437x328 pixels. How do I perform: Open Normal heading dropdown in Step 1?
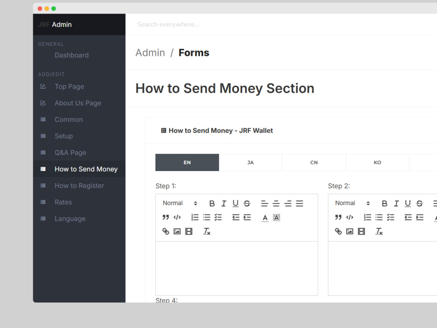[180, 203]
